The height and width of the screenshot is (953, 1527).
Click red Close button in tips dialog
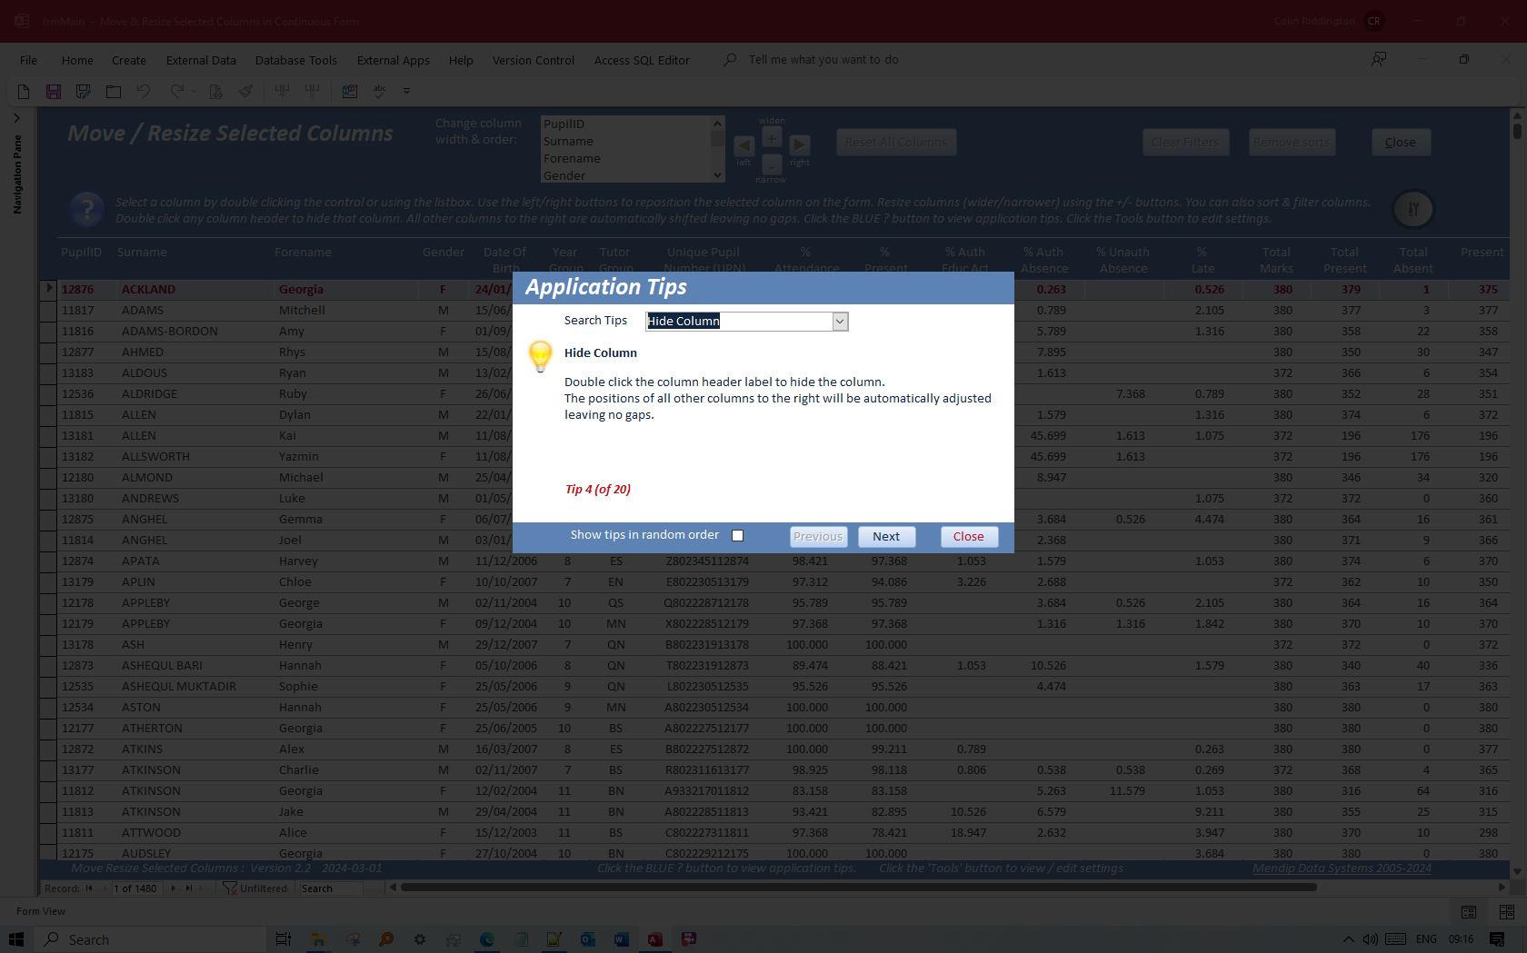969,537
